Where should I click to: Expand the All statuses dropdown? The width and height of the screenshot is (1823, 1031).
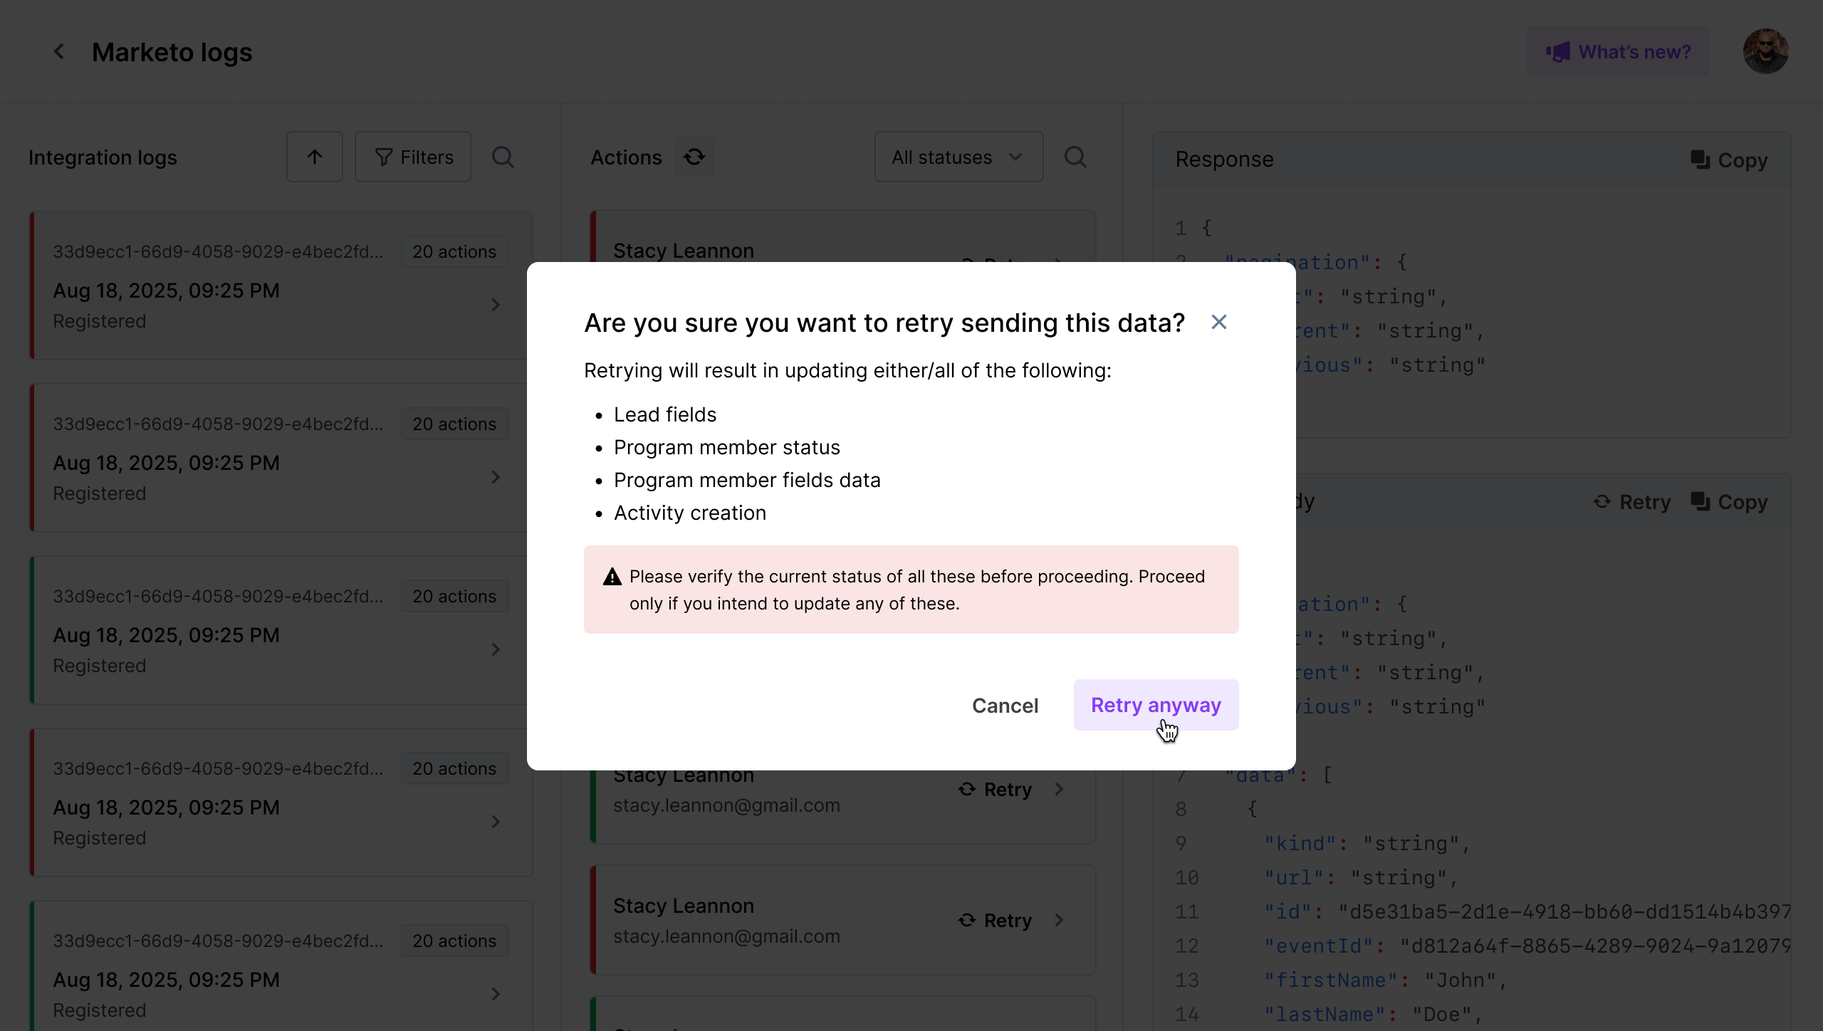click(x=958, y=157)
